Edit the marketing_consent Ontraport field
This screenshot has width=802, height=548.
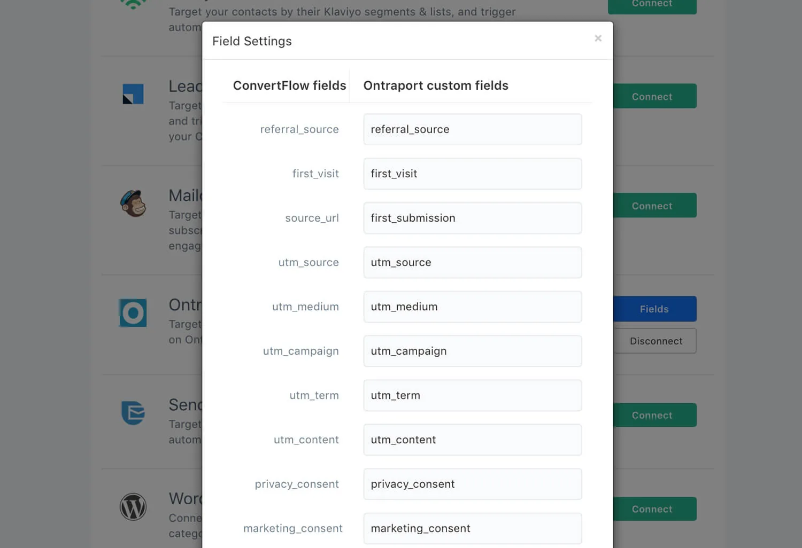pyautogui.click(x=473, y=528)
